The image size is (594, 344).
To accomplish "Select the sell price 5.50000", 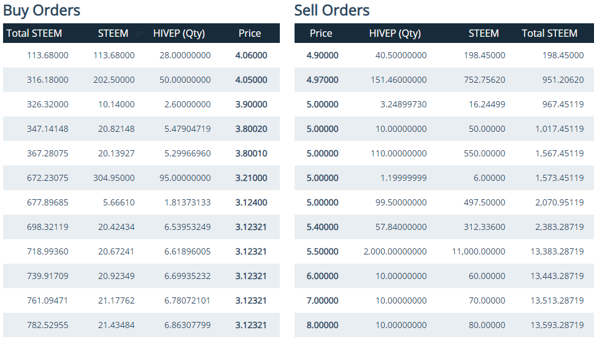I will tap(322, 251).
